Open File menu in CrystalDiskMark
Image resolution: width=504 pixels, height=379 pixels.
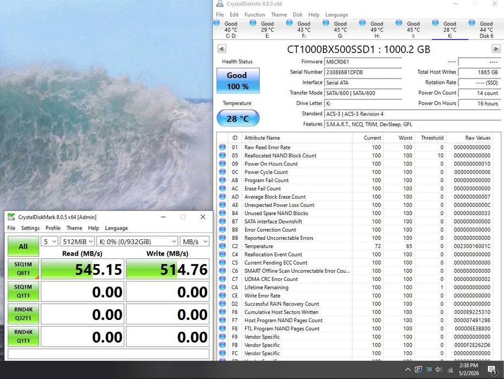[11, 228]
